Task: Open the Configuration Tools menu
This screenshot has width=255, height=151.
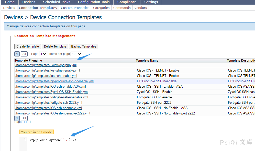Action: [x=94, y=2]
